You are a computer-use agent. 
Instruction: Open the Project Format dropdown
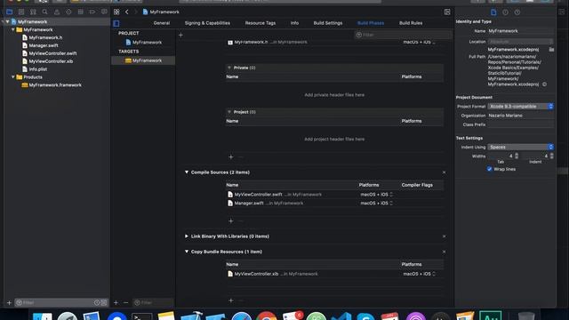[521, 107]
